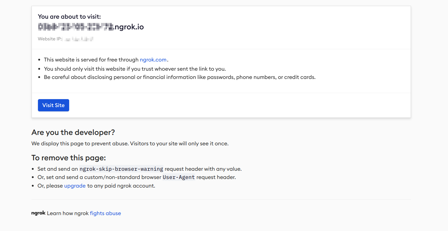This screenshot has width=448, height=231.
Task: Click the blurred ngrok.io subdomain heading
Action: point(91,27)
